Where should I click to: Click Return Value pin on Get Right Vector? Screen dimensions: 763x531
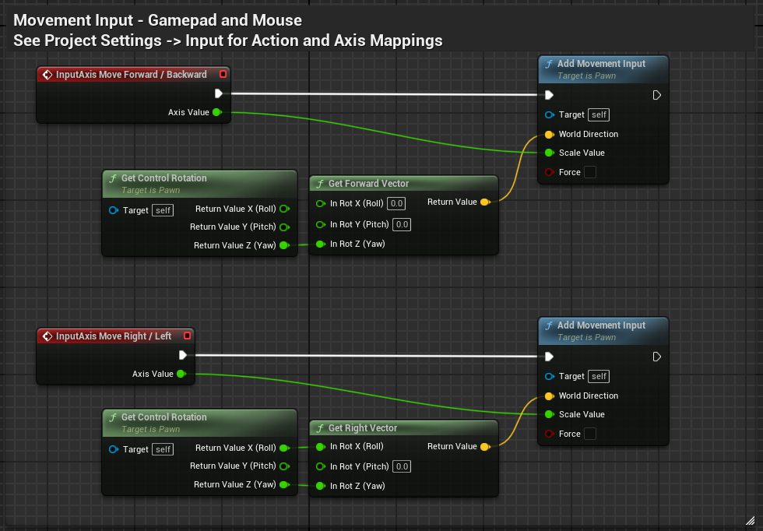(484, 447)
